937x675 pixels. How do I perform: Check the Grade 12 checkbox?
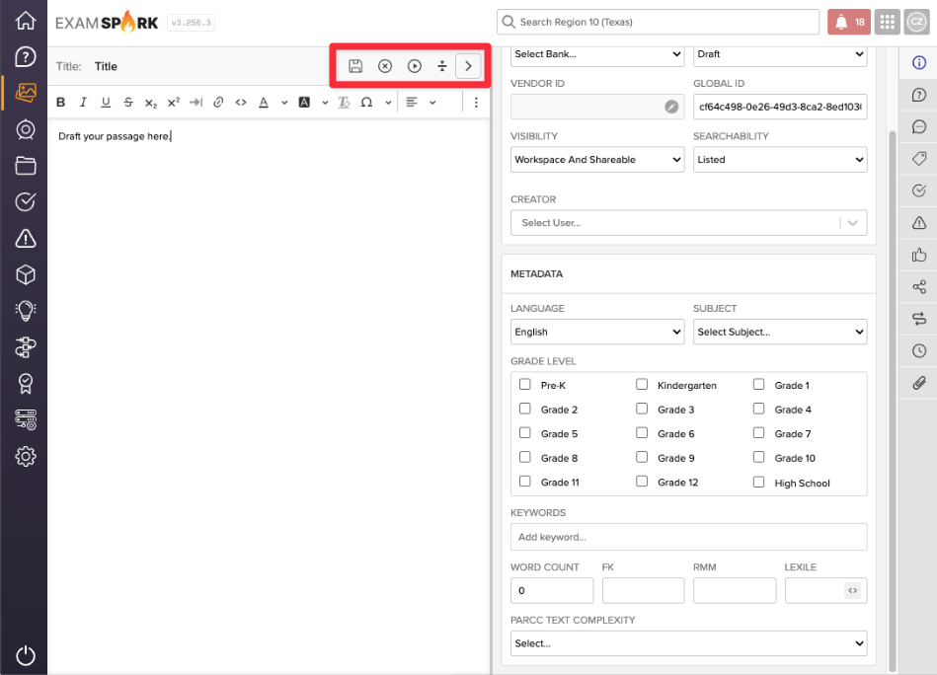(642, 481)
